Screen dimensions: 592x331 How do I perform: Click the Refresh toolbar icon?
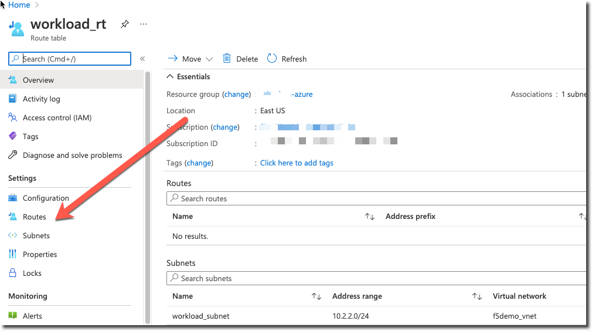[x=272, y=59]
